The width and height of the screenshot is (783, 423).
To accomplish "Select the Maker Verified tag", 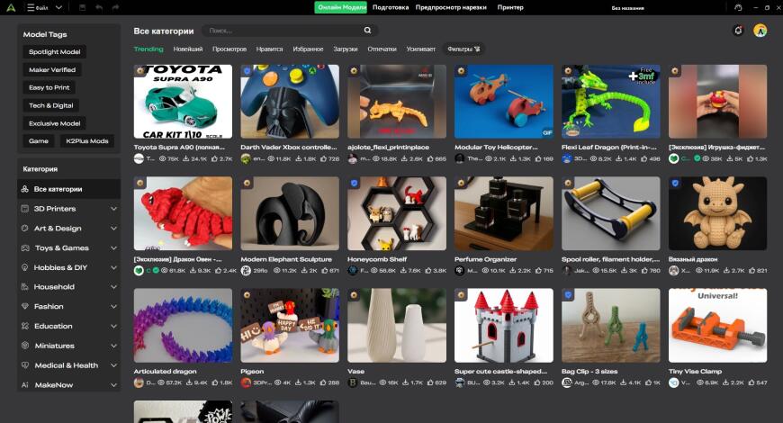I will [52, 70].
